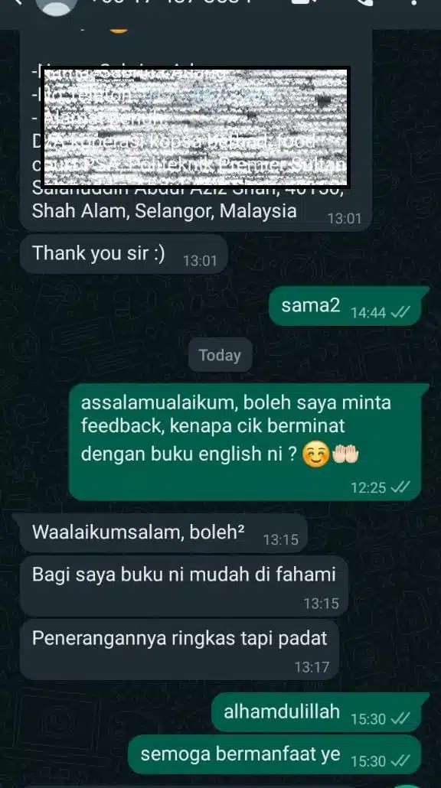Viewport: 441px width, 788px height.
Task: Tap the read ticks beside 14:44
Action: pos(400,313)
